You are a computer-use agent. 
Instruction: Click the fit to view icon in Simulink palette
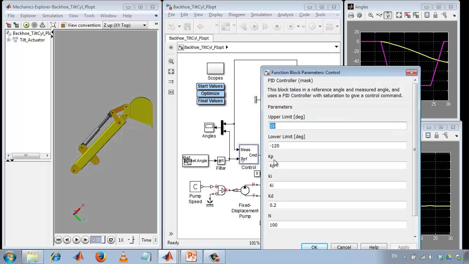pyautogui.click(x=171, y=71)
